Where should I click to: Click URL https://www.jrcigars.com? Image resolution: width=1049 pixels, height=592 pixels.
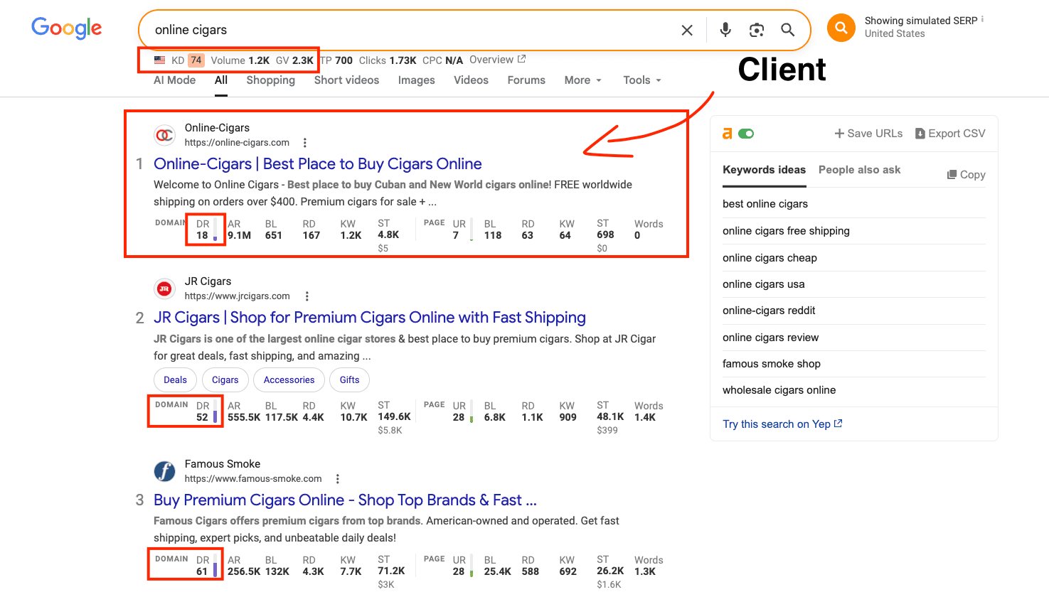(x=237, y=296)
